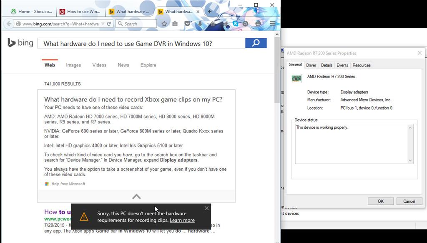Viewport: 427px width, 243px height.
Task: Go to Firefox home page icon
Action: coord(213,24)
